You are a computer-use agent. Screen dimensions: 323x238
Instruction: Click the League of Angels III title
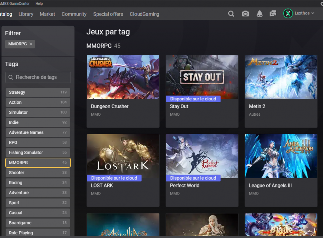270,186
